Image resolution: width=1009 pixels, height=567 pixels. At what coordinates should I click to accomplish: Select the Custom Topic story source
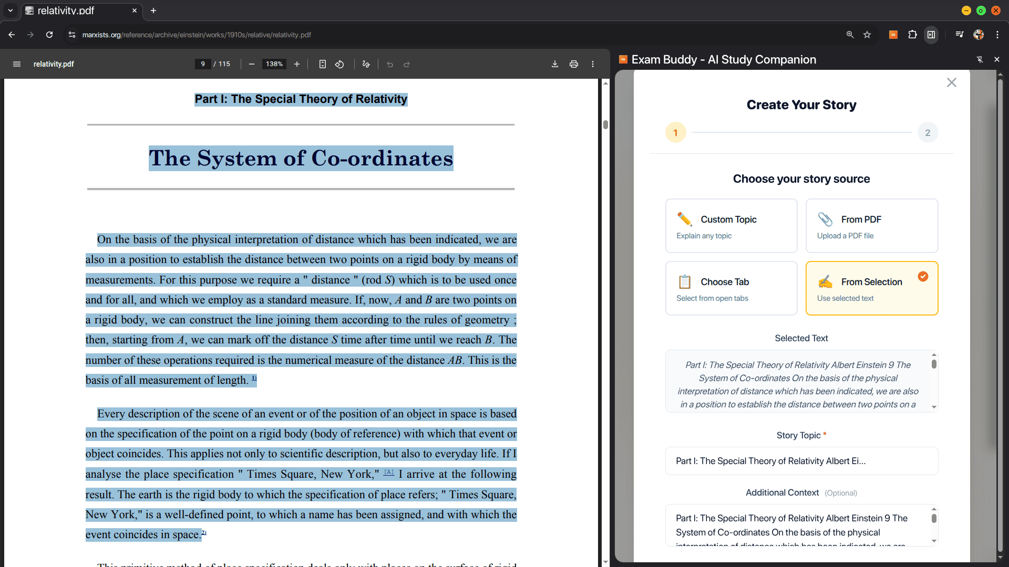[731, 226]
